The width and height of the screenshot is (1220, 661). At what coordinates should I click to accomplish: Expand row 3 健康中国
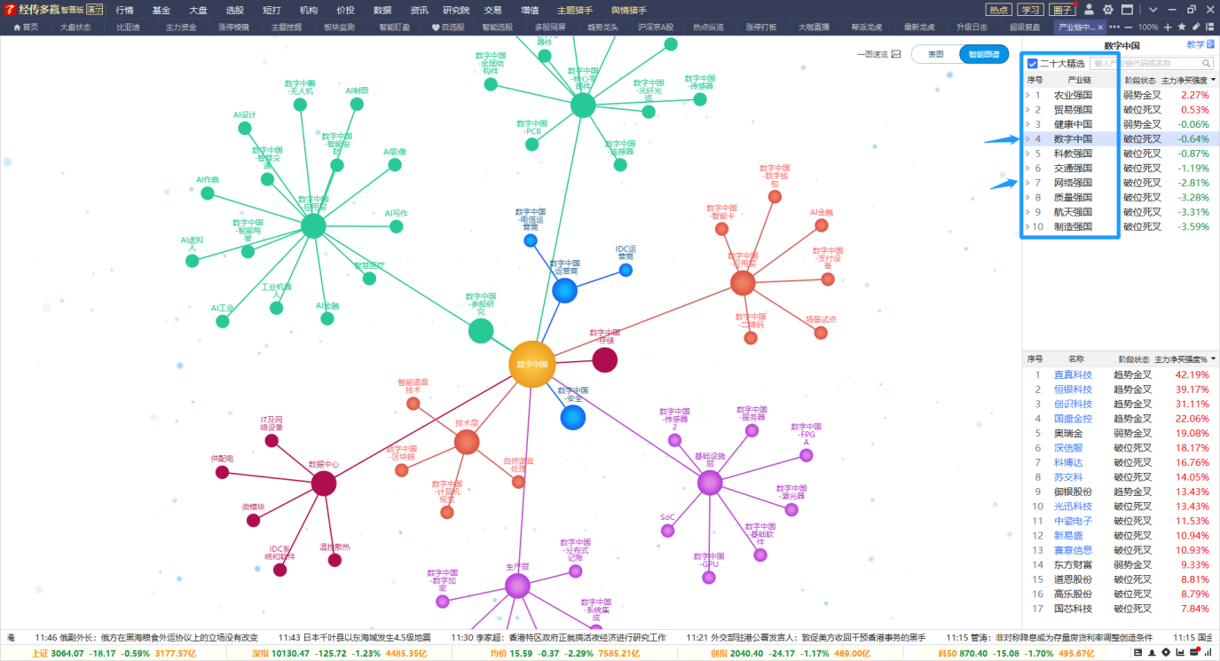[1028, 124]
